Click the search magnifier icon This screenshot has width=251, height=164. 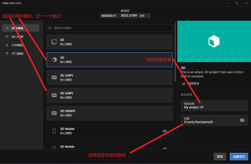50,28
